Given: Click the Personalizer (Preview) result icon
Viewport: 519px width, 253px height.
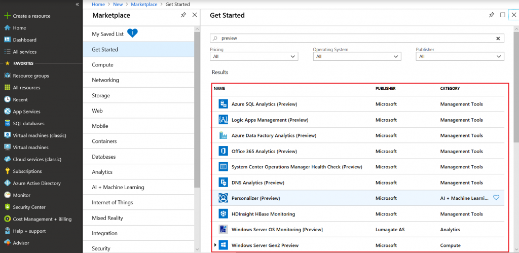Looking at the screenshot, I should tap(224, 198).
